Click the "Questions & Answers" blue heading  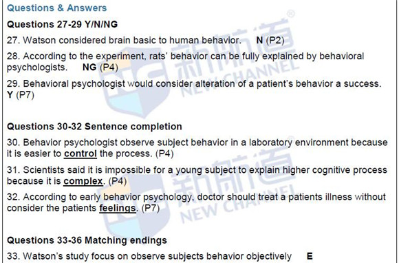pyautogui.click(x=56, y=8)
